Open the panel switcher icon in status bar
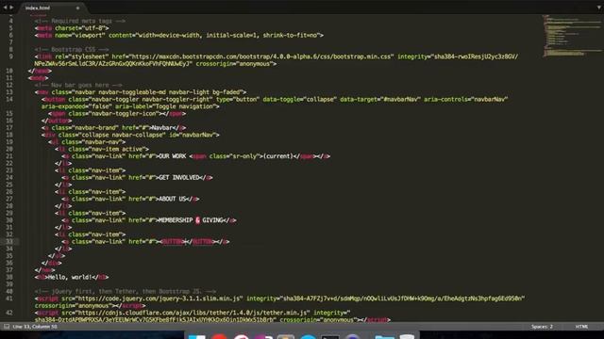 [7, 327]
